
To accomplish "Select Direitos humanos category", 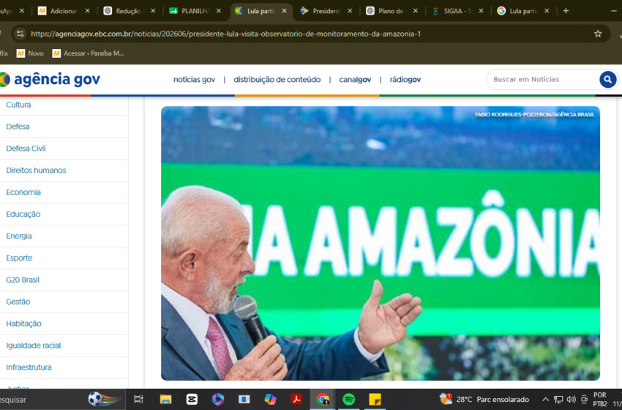I will pos(36,171).
